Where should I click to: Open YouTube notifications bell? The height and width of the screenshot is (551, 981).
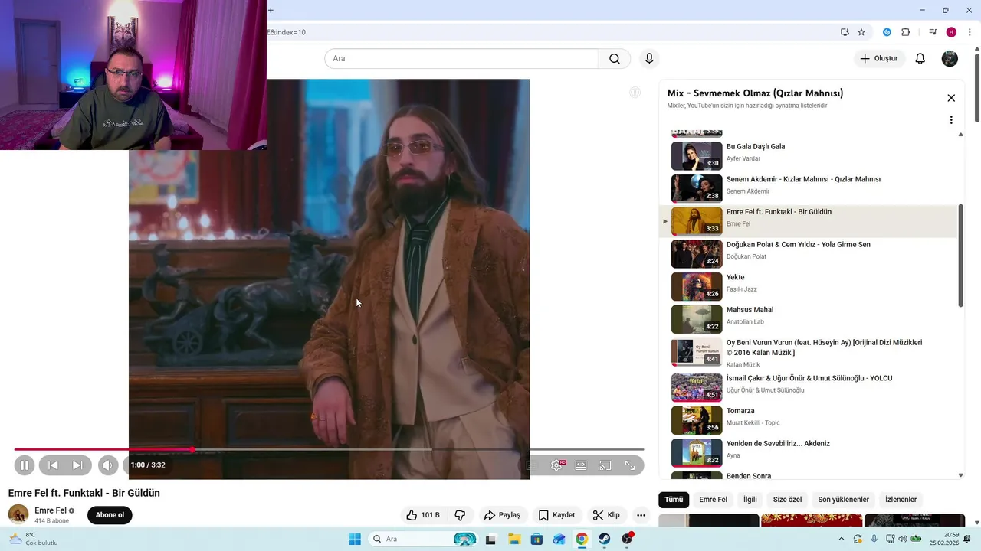(920, 58)
